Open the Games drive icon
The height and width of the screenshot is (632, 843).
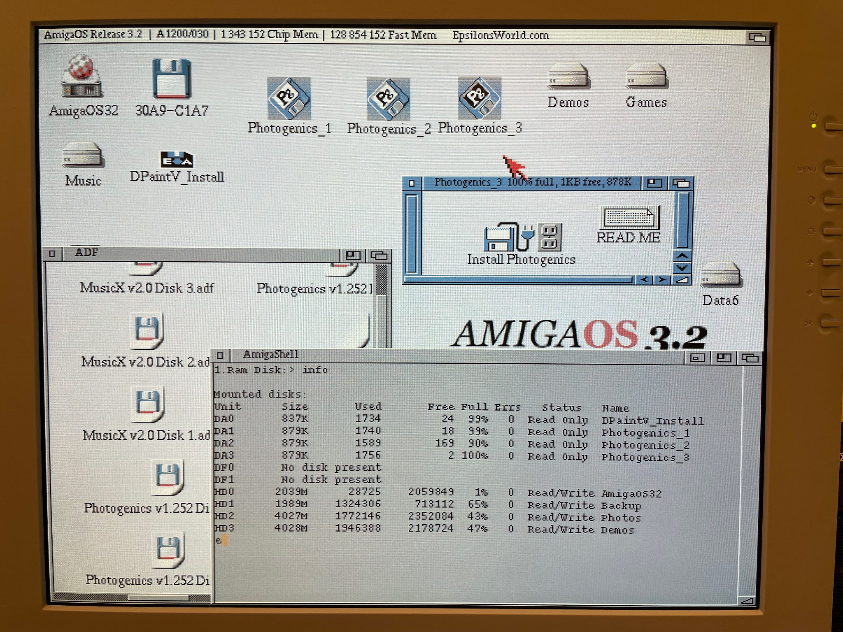coord(646,75)
